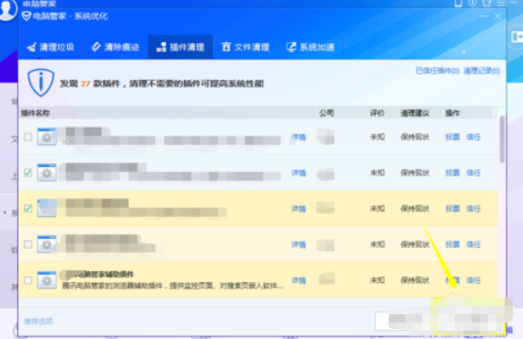Image resolution: width=523 pixels, height=339 pixels.
Task: Click the first plugin's gear icon
Action: pos(47,137)
